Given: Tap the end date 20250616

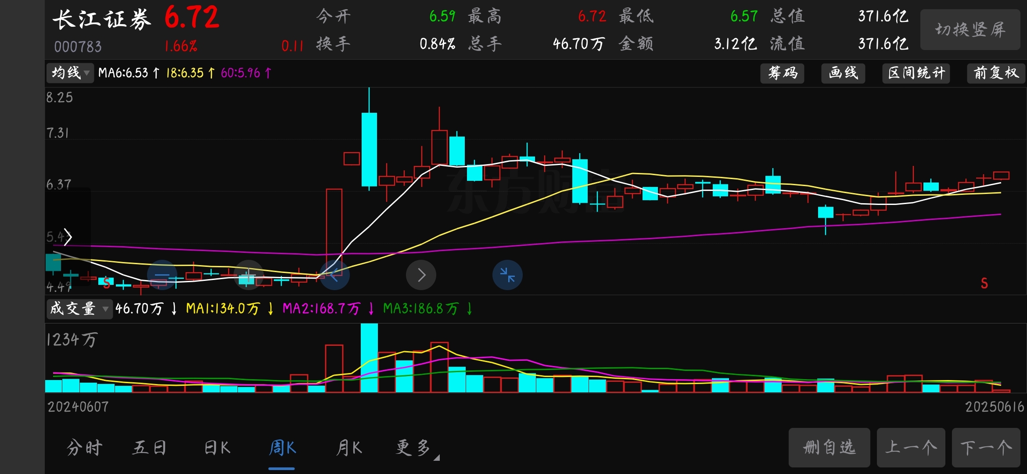Looking at the screenshot, I should tap(994, 407).
